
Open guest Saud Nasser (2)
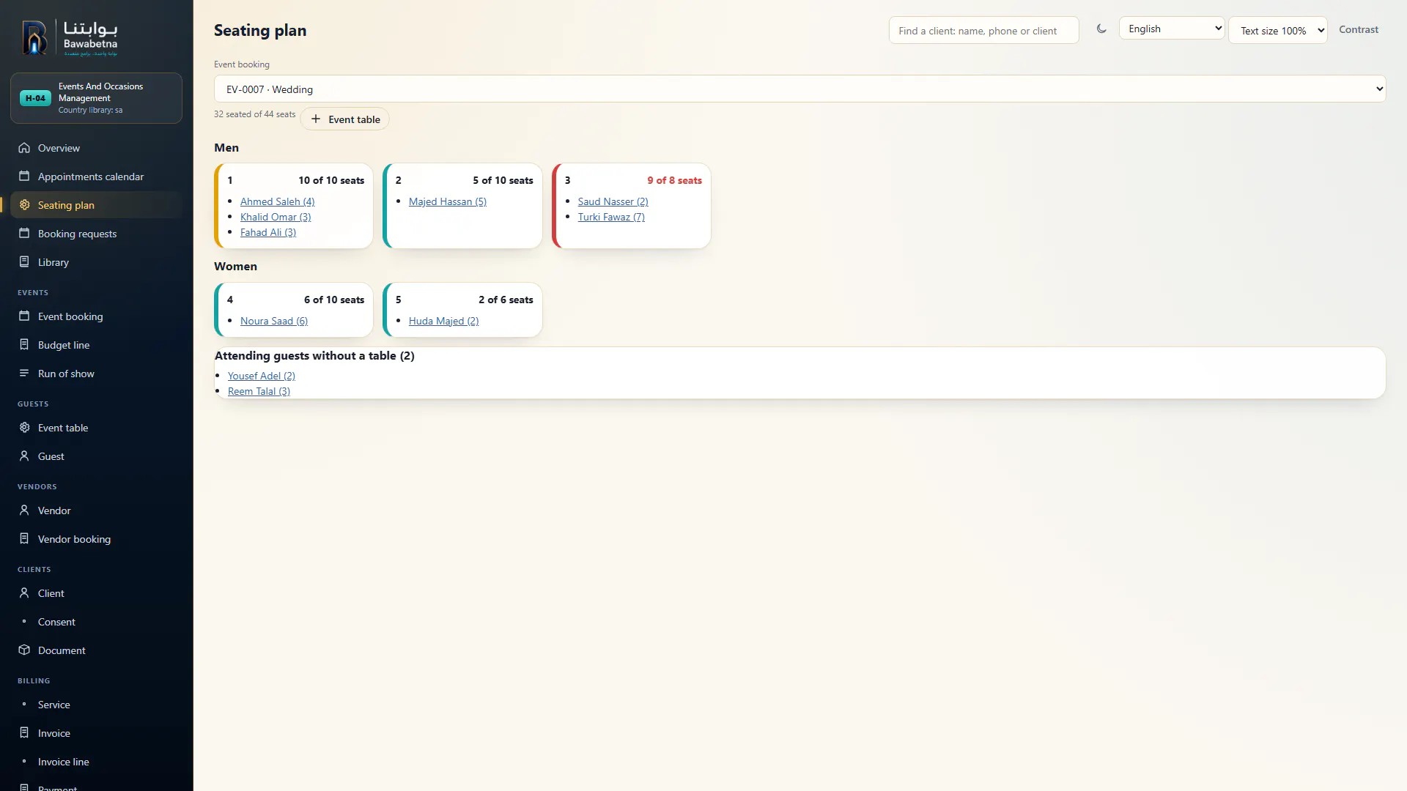pos(613,201)
